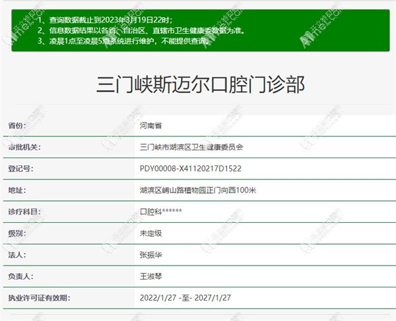
Task: Click the name 张振华
Action: pos(150,254)
